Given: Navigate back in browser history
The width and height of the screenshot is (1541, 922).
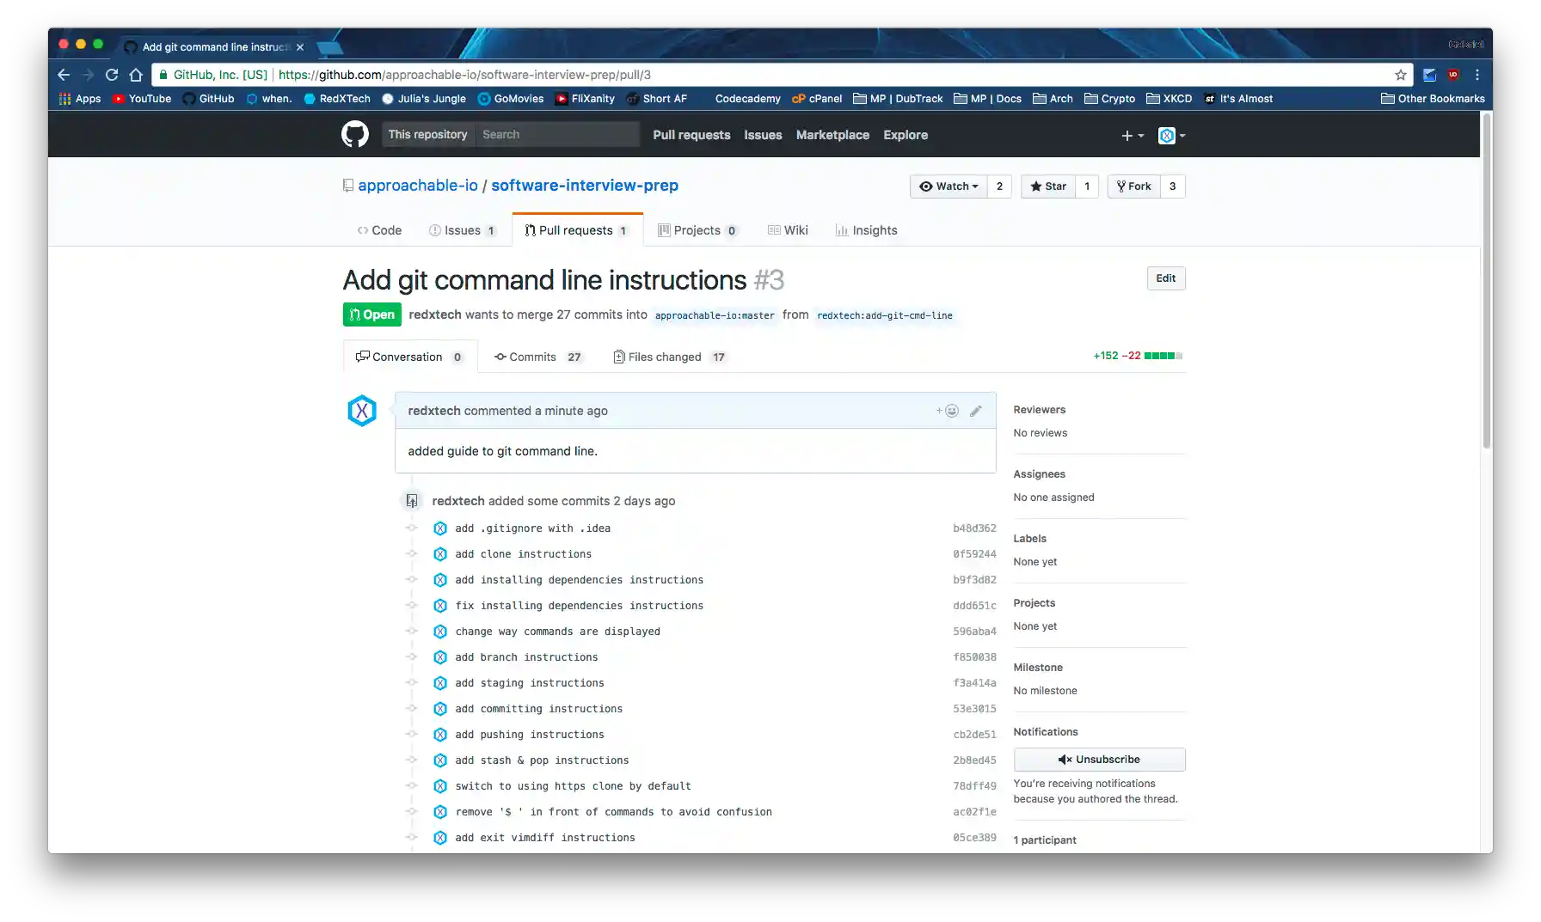Looking at the screenshot, I should [64, 75].
